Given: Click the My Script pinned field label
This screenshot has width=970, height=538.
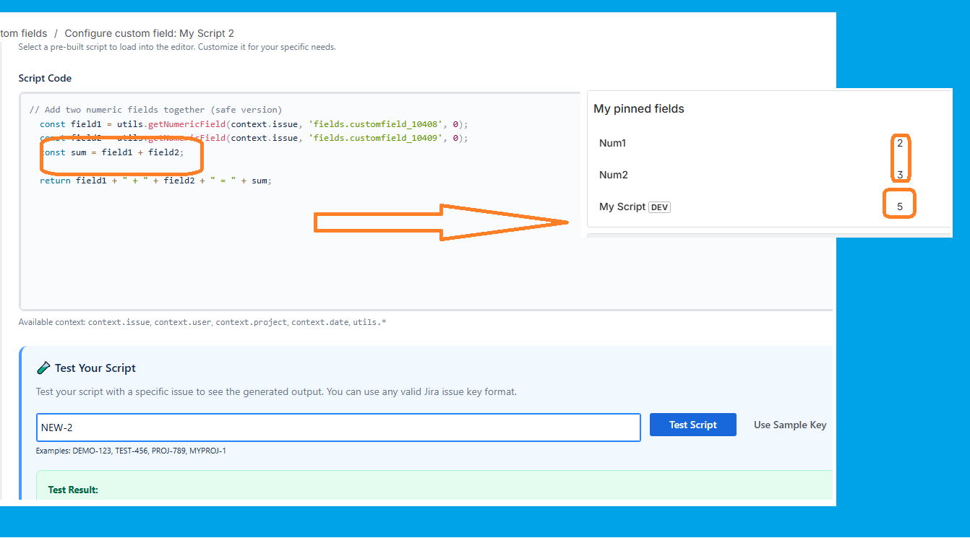Looking at the screenshot, I should tap(622, 207).
